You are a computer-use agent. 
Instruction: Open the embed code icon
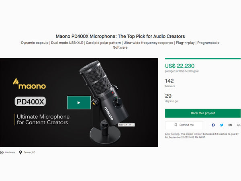(x=239, y=125)
